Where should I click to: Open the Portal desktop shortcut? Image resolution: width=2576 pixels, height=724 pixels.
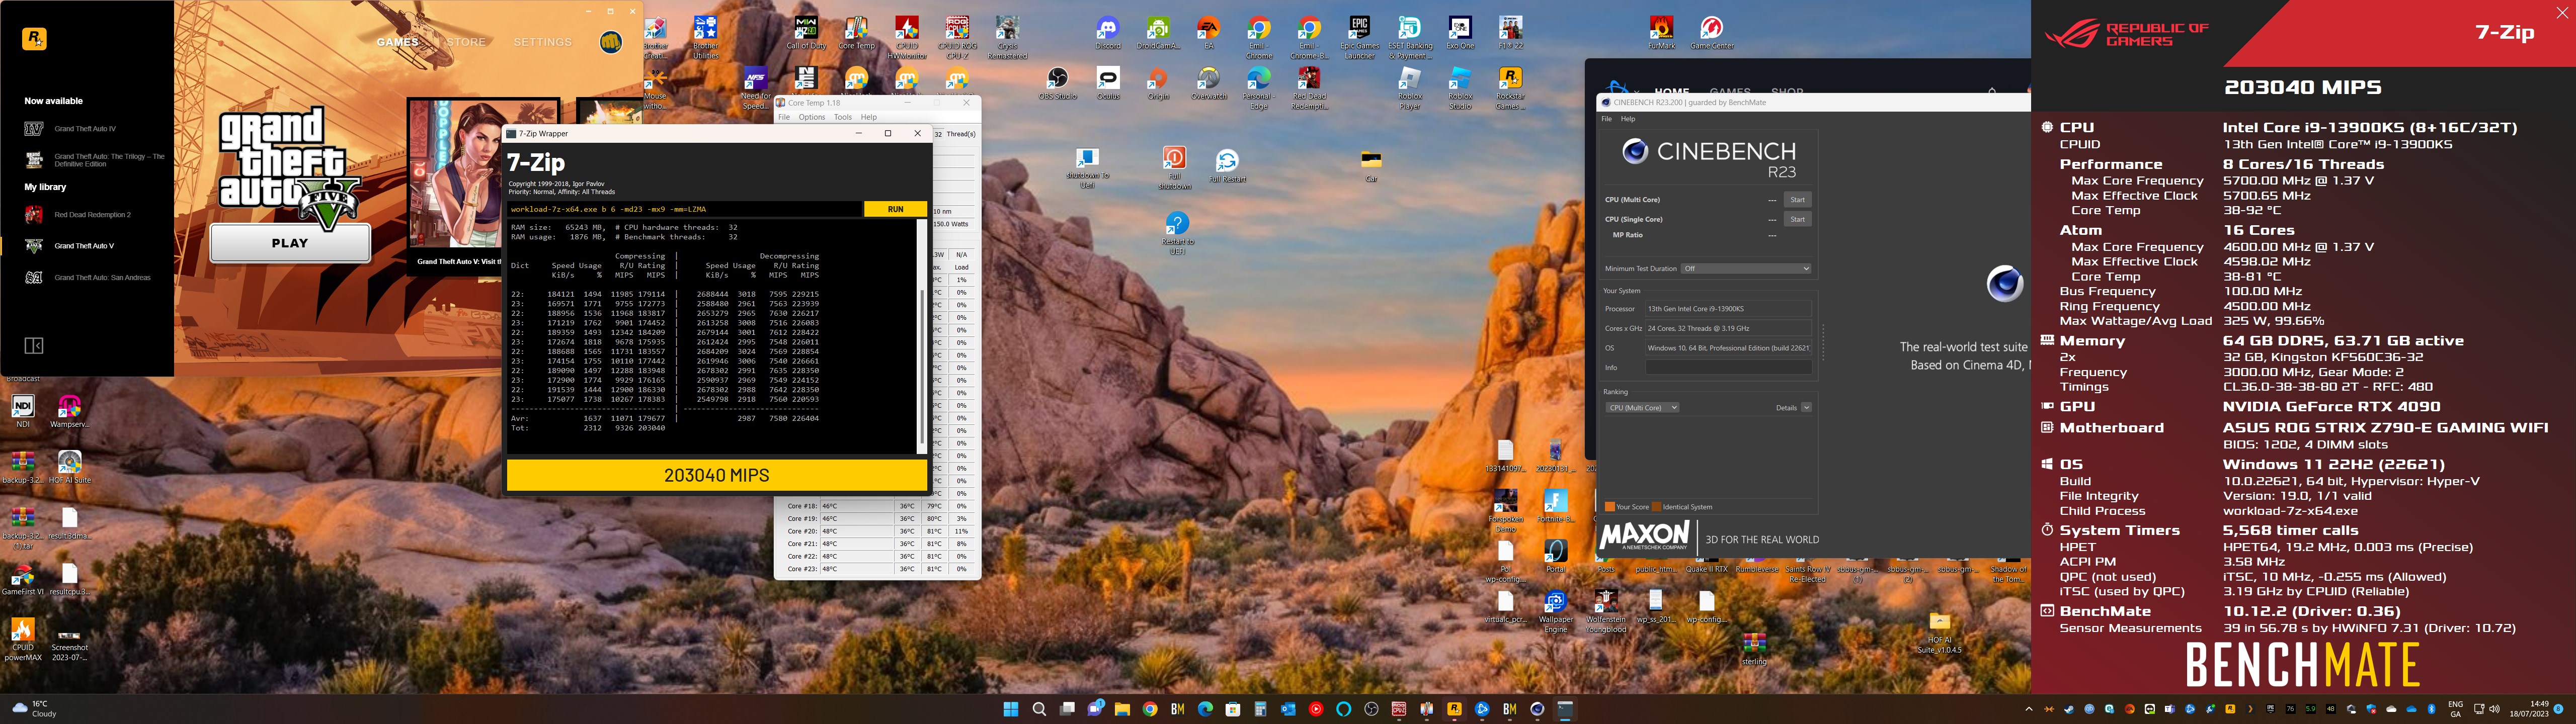point(1555,557)
